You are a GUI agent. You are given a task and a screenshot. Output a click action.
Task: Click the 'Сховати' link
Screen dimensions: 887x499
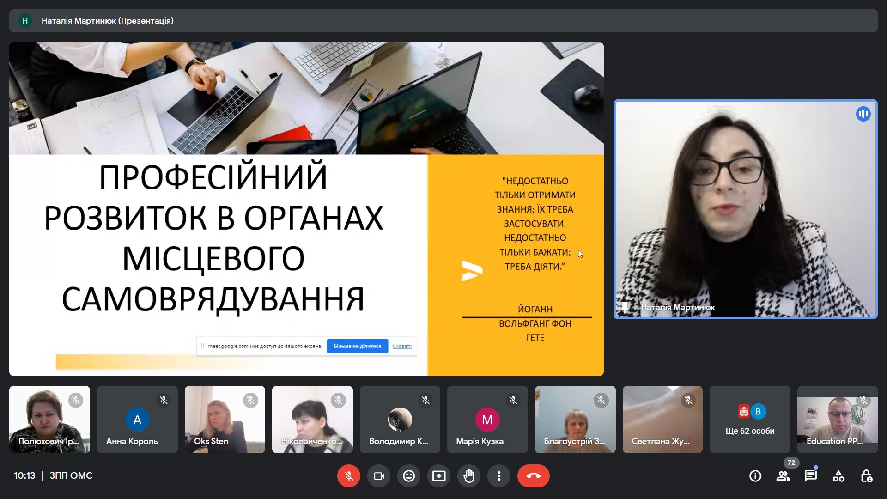click(x=402, y=346)
